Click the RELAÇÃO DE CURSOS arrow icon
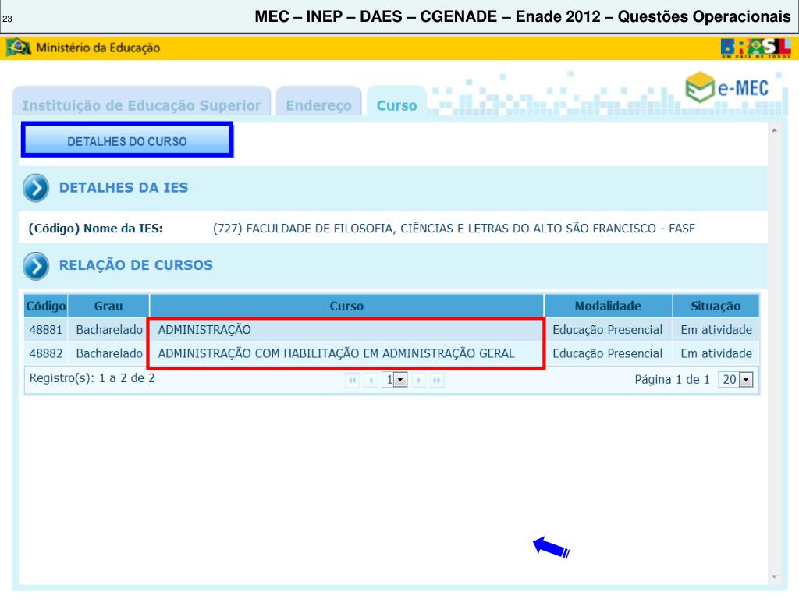Viewport: 799px width, 599px height. (36, 266)
